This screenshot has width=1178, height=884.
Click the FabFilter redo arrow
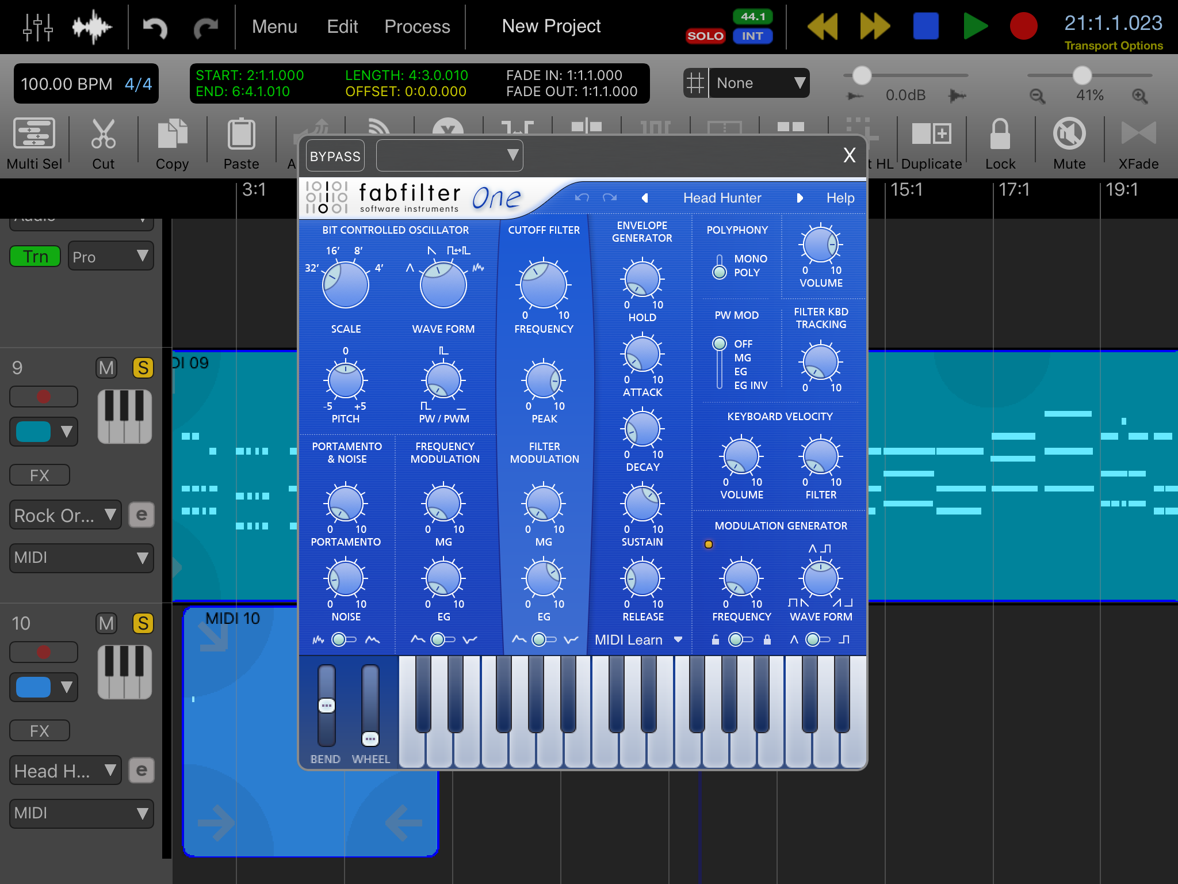coord(610,198)
